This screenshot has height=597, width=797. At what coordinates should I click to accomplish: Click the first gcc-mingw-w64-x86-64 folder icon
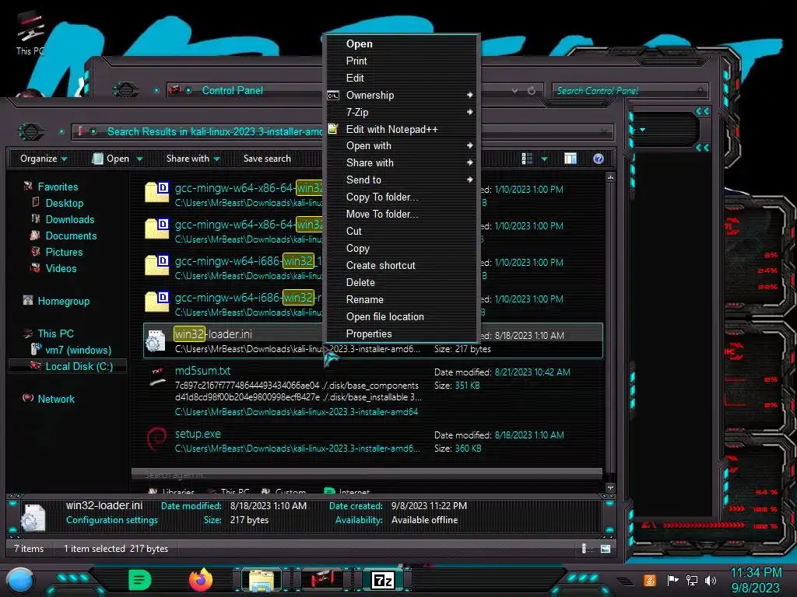click(156, 193)
